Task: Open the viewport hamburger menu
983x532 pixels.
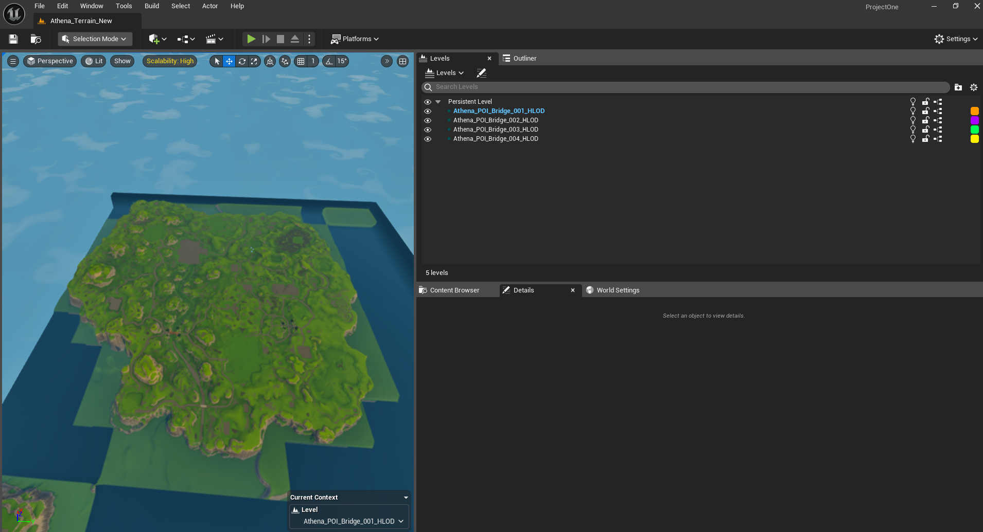Action: click(12, 61)
